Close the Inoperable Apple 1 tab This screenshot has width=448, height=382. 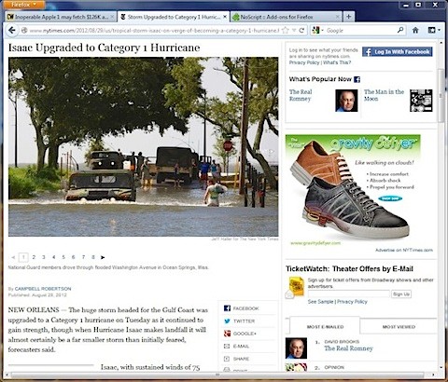coord(112,17)
